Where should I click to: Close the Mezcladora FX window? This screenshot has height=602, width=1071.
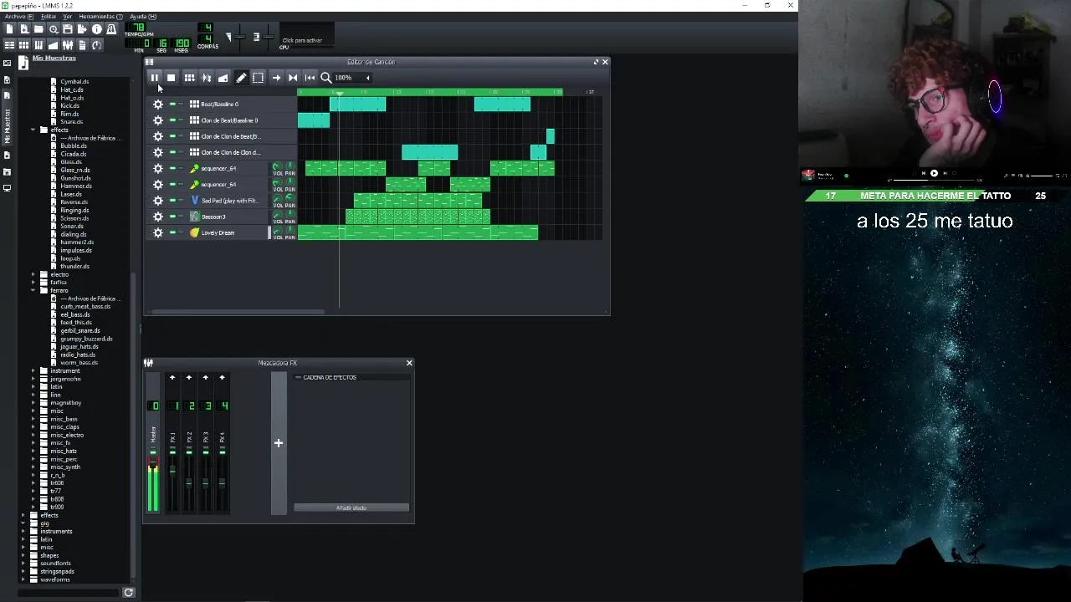point(409,363)
